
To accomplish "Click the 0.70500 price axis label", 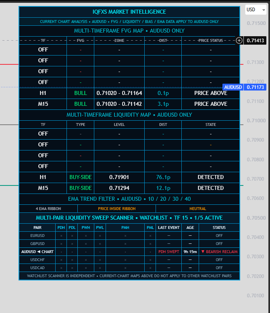I will coord(256,218).
